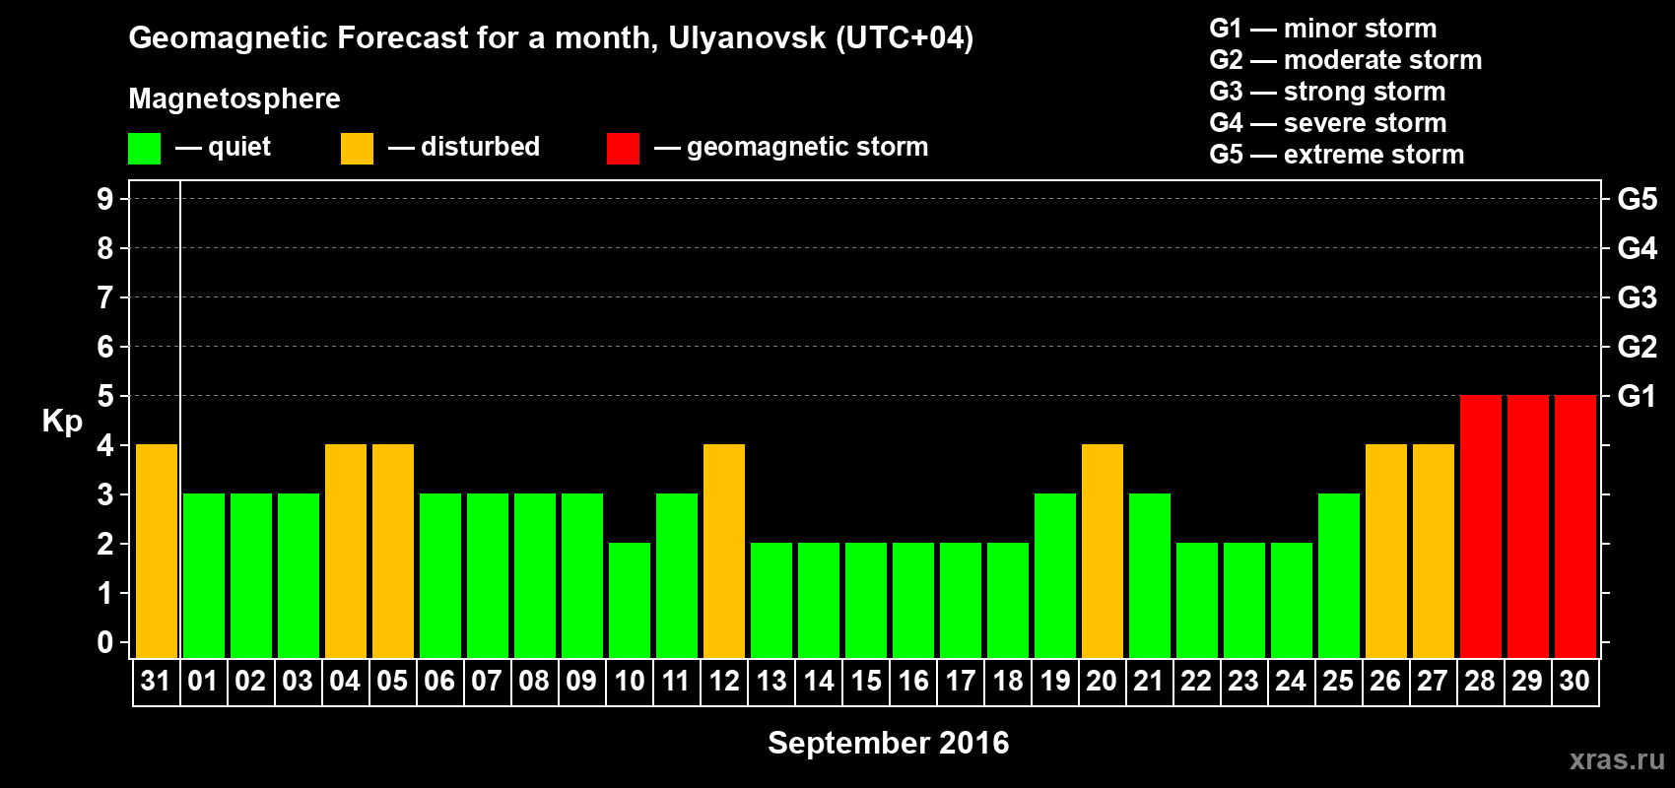This screenshot has height=788, width=1675.
Task: Click the G5 label on right axis
Action: (1637, 199)
